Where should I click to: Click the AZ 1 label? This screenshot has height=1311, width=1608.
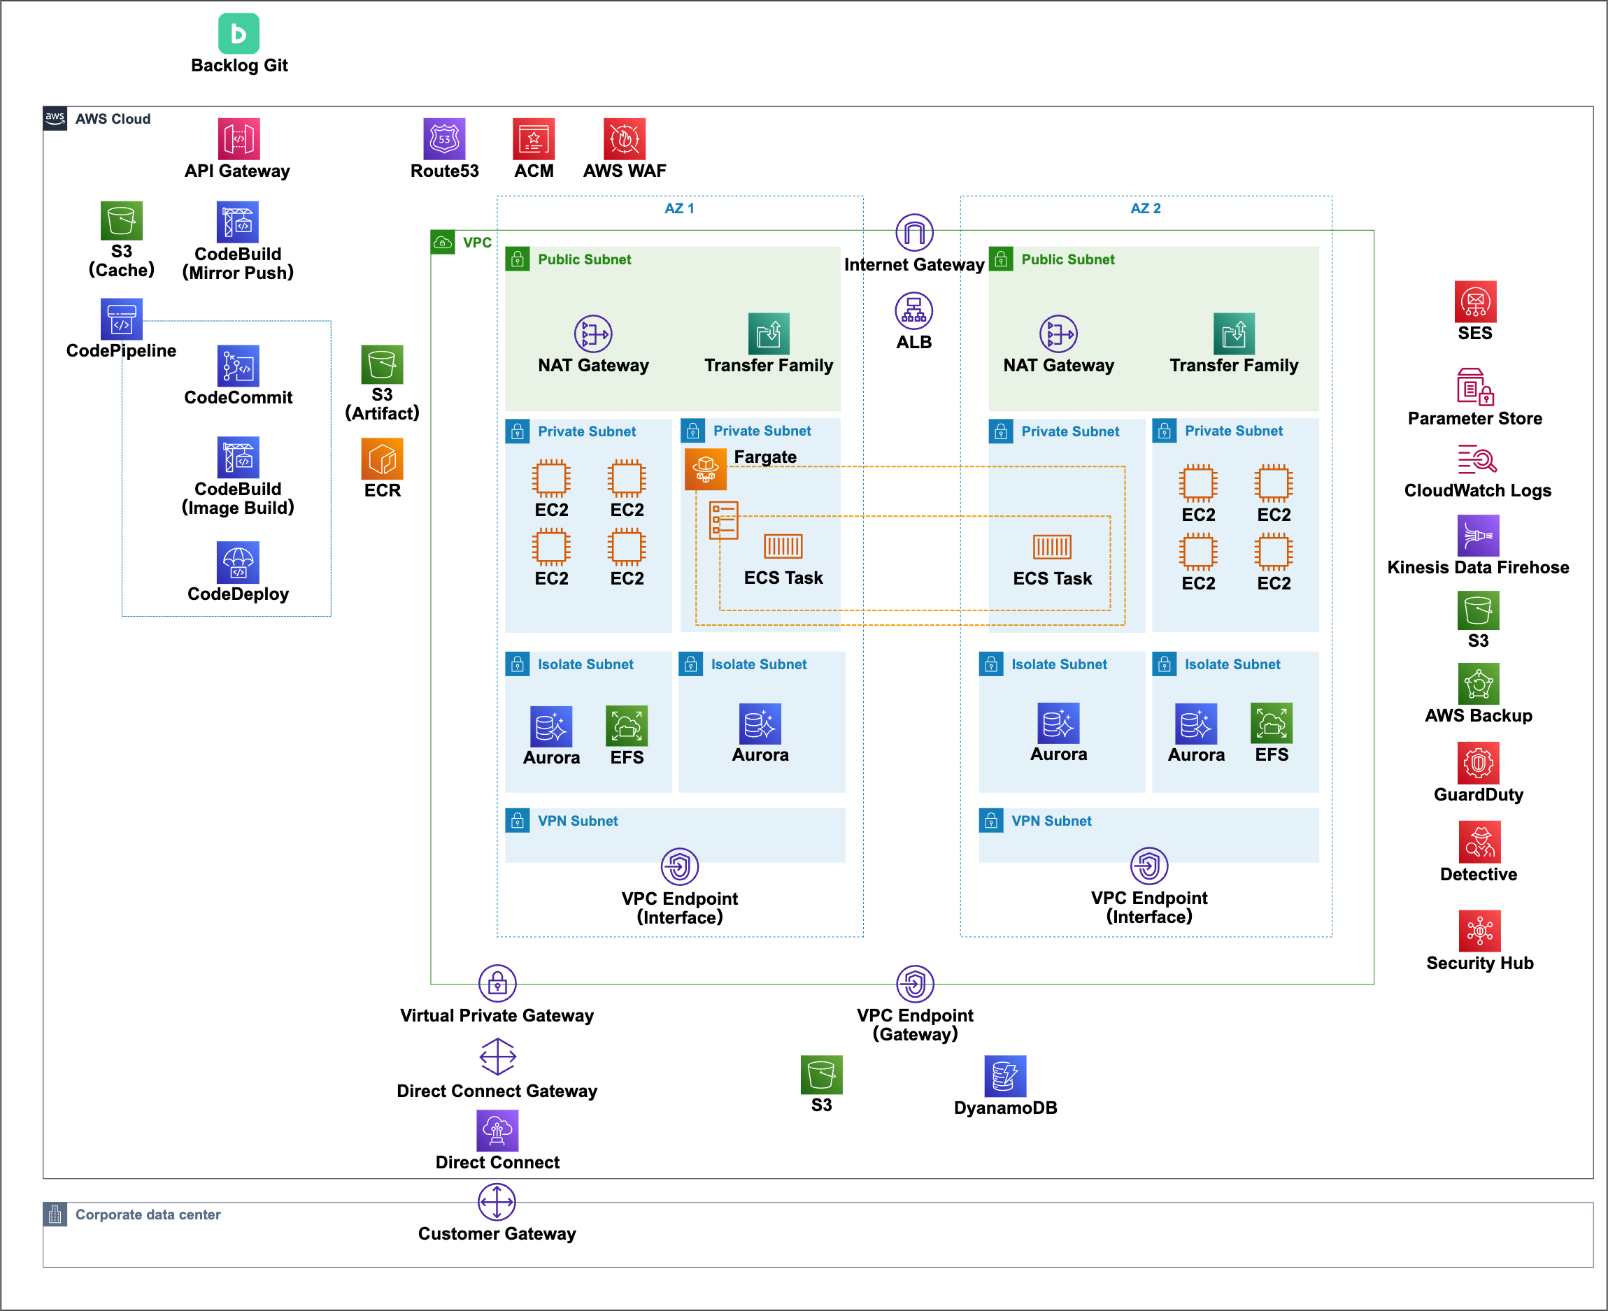pos(679,208)
